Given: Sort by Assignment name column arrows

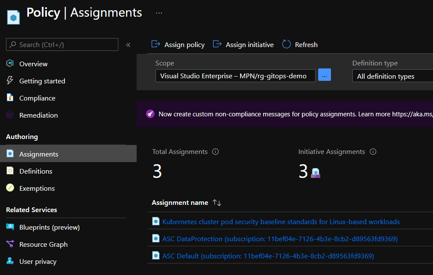Looking at the screenshot, I should pos(217,203).
